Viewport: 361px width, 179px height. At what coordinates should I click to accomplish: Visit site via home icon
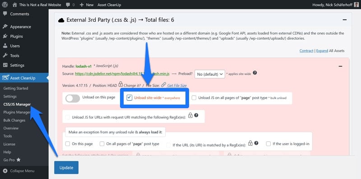[x=15, y=5]
